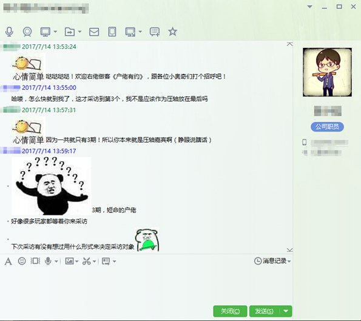Image resolution: width=361 pixels, height=321 pixels.
Task: Click the mobile phone icon in toolbar
Action: point(112,32)
